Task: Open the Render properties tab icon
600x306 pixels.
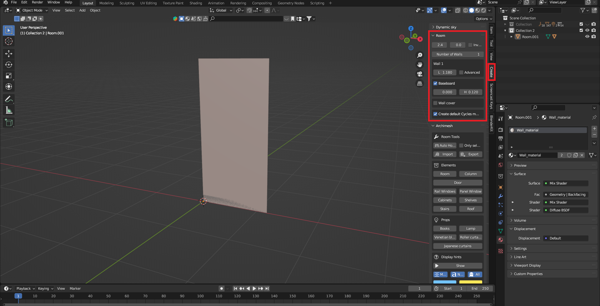Action: [501, 130]
